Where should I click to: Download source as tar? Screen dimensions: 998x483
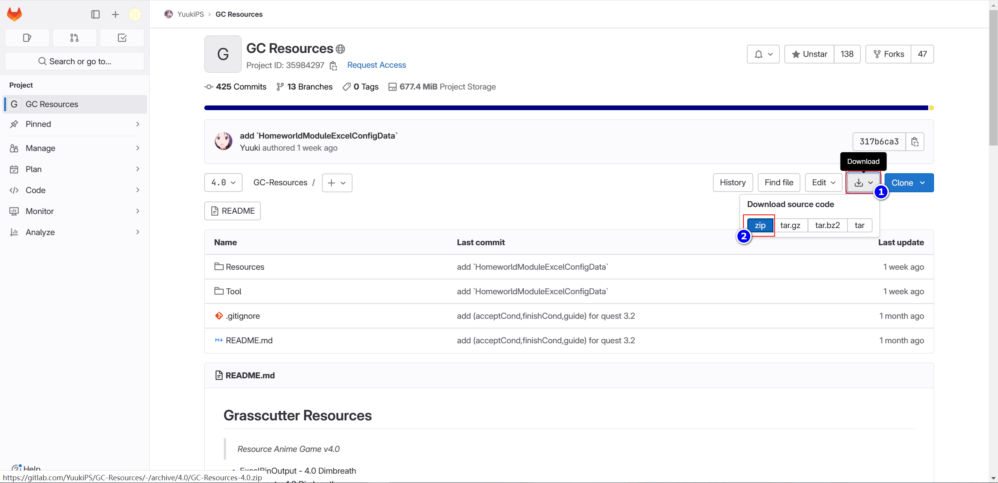click(x=860, y=225)
